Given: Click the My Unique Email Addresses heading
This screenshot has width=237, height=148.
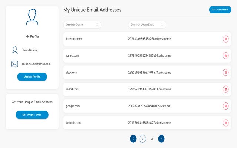Looking at the screenshot, I should pyautogui.click(x=92, y=10).
